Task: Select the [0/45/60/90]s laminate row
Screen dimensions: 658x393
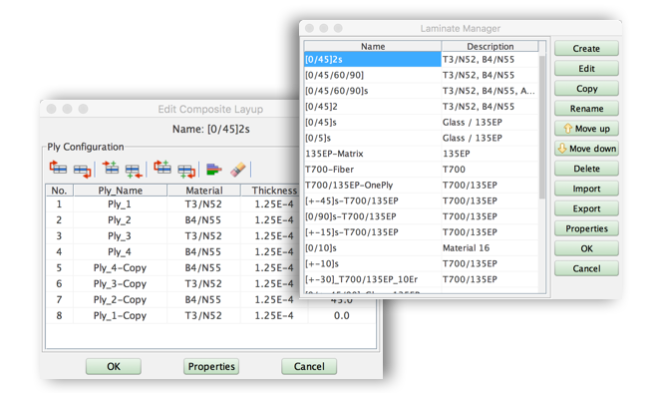Action: [421, 91]
